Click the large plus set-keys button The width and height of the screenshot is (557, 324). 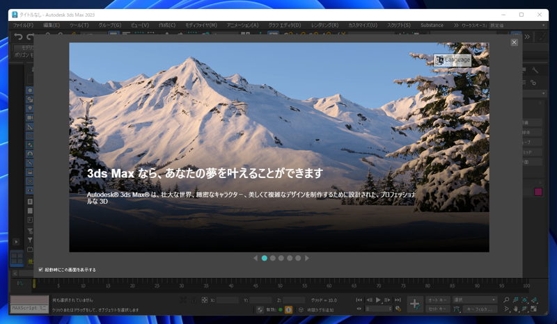415,304
